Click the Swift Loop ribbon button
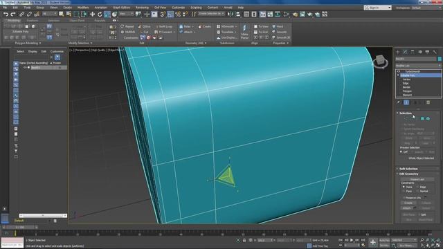This screenshot has height=249, width=443. point(163,26)
